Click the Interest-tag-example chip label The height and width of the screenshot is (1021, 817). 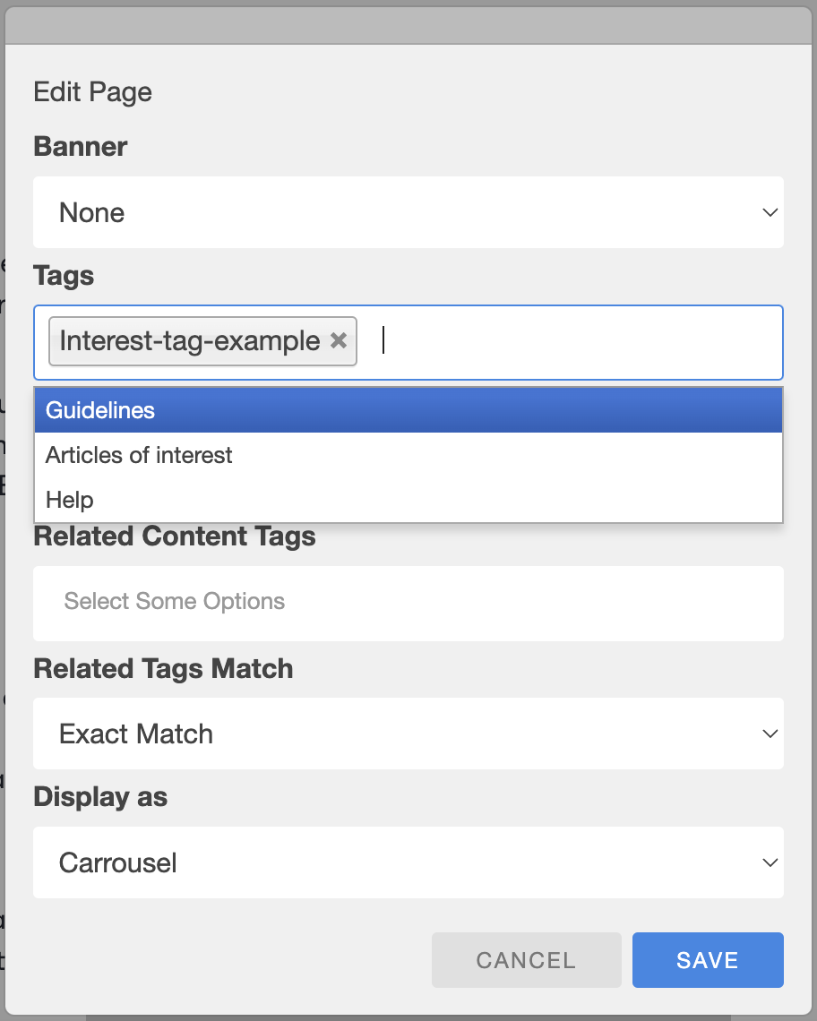tap(190, 341)
